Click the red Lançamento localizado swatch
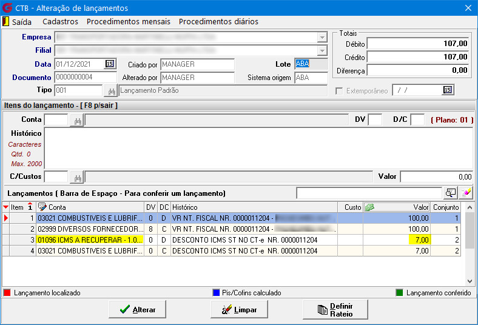This screenshot has height=325, width=478. pyautogui.click(x=7, y=293)
